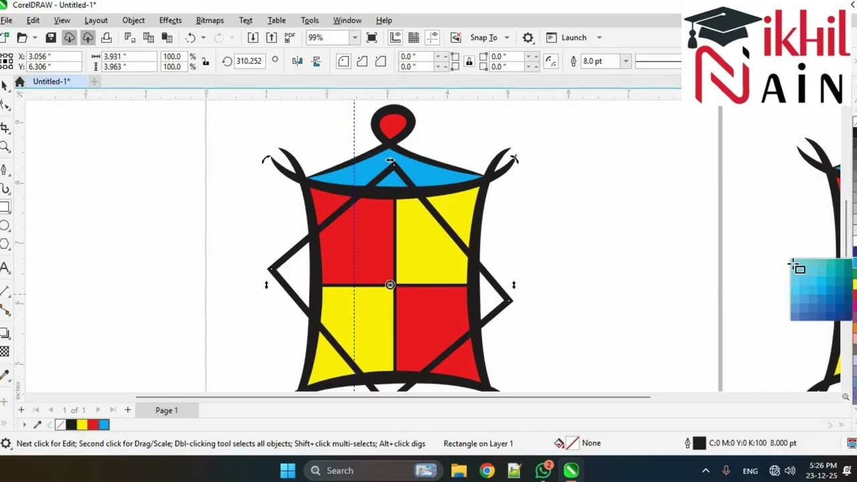Click the Import icon

tap(252, 38)
